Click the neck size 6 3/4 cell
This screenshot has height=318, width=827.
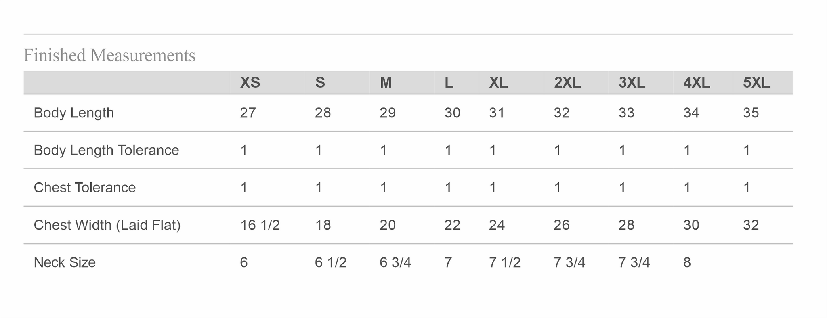click(395, 263)
